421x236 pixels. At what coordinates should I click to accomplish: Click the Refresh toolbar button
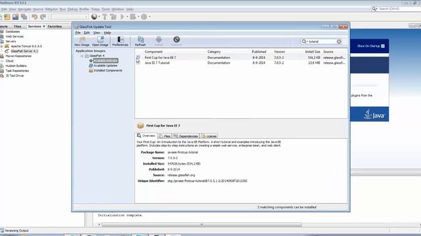(140, 41)
